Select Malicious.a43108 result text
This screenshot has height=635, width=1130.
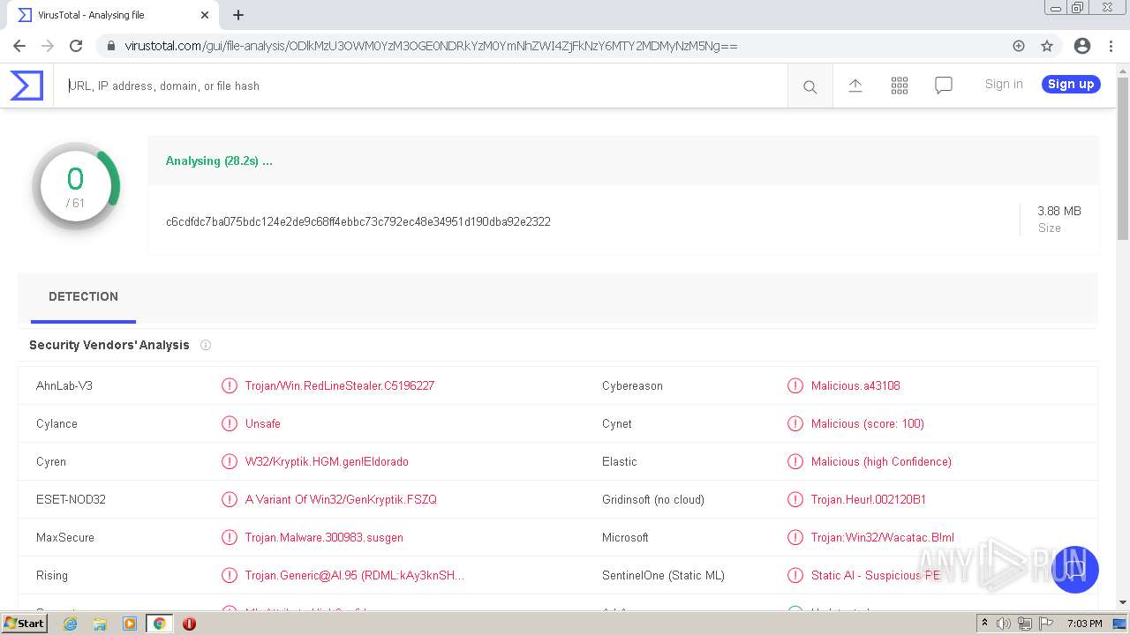pos(855,385)
